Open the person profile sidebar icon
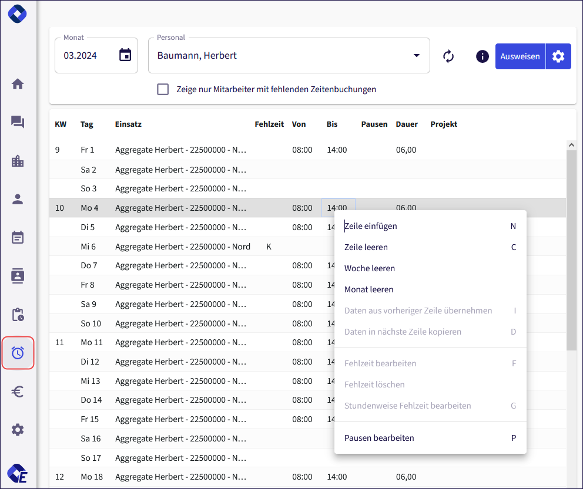The image size is (583, 489). tap(18, 199)
